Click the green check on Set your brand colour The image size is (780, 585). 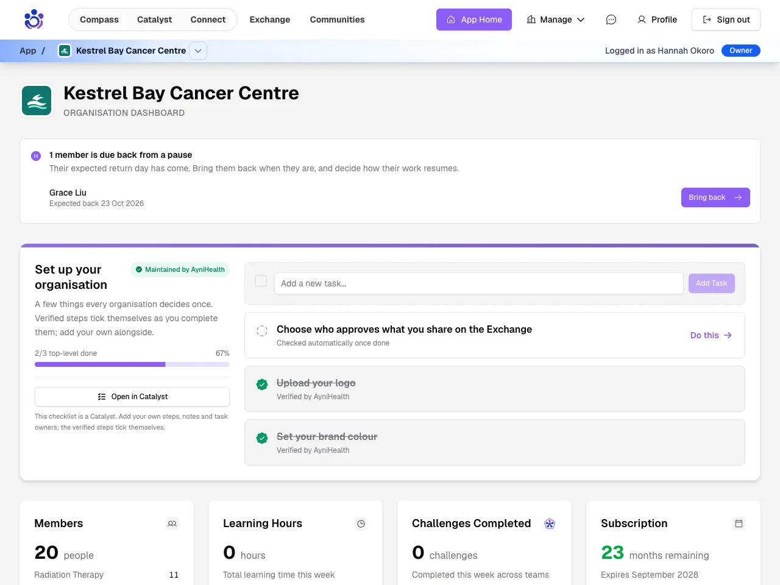click(x=262, y=438)
